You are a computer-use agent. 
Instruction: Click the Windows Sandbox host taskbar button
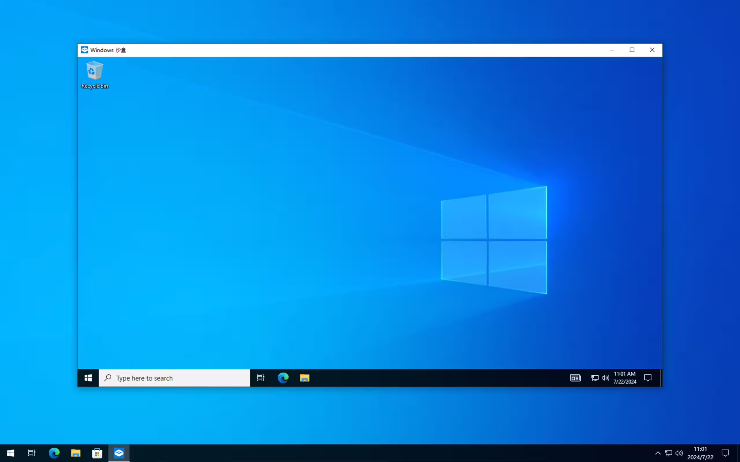pos(119,453)
